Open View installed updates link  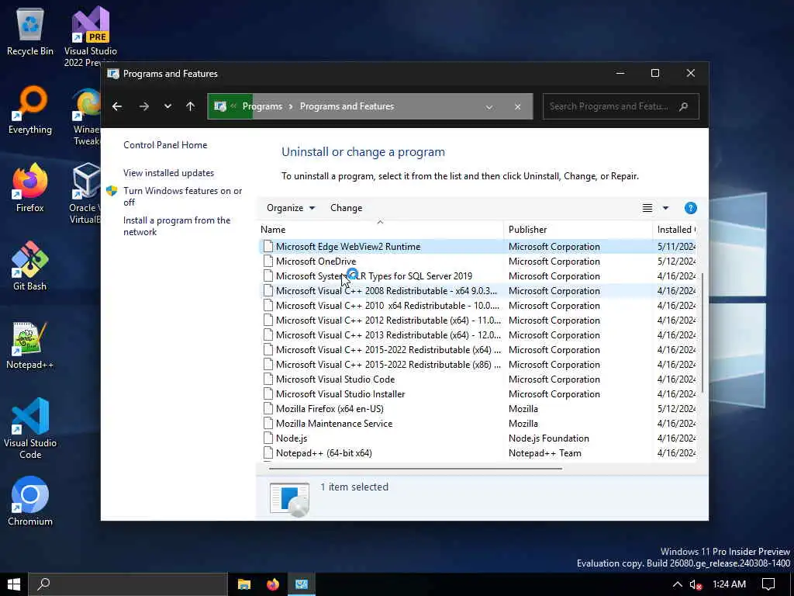click(x=168, y=173)
